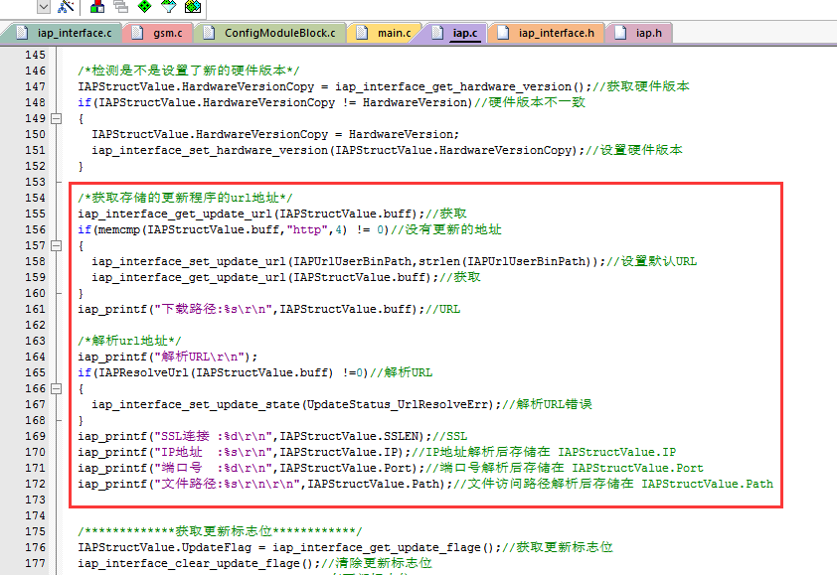Switch to the iap.h tab

click(x=639, y=33)
